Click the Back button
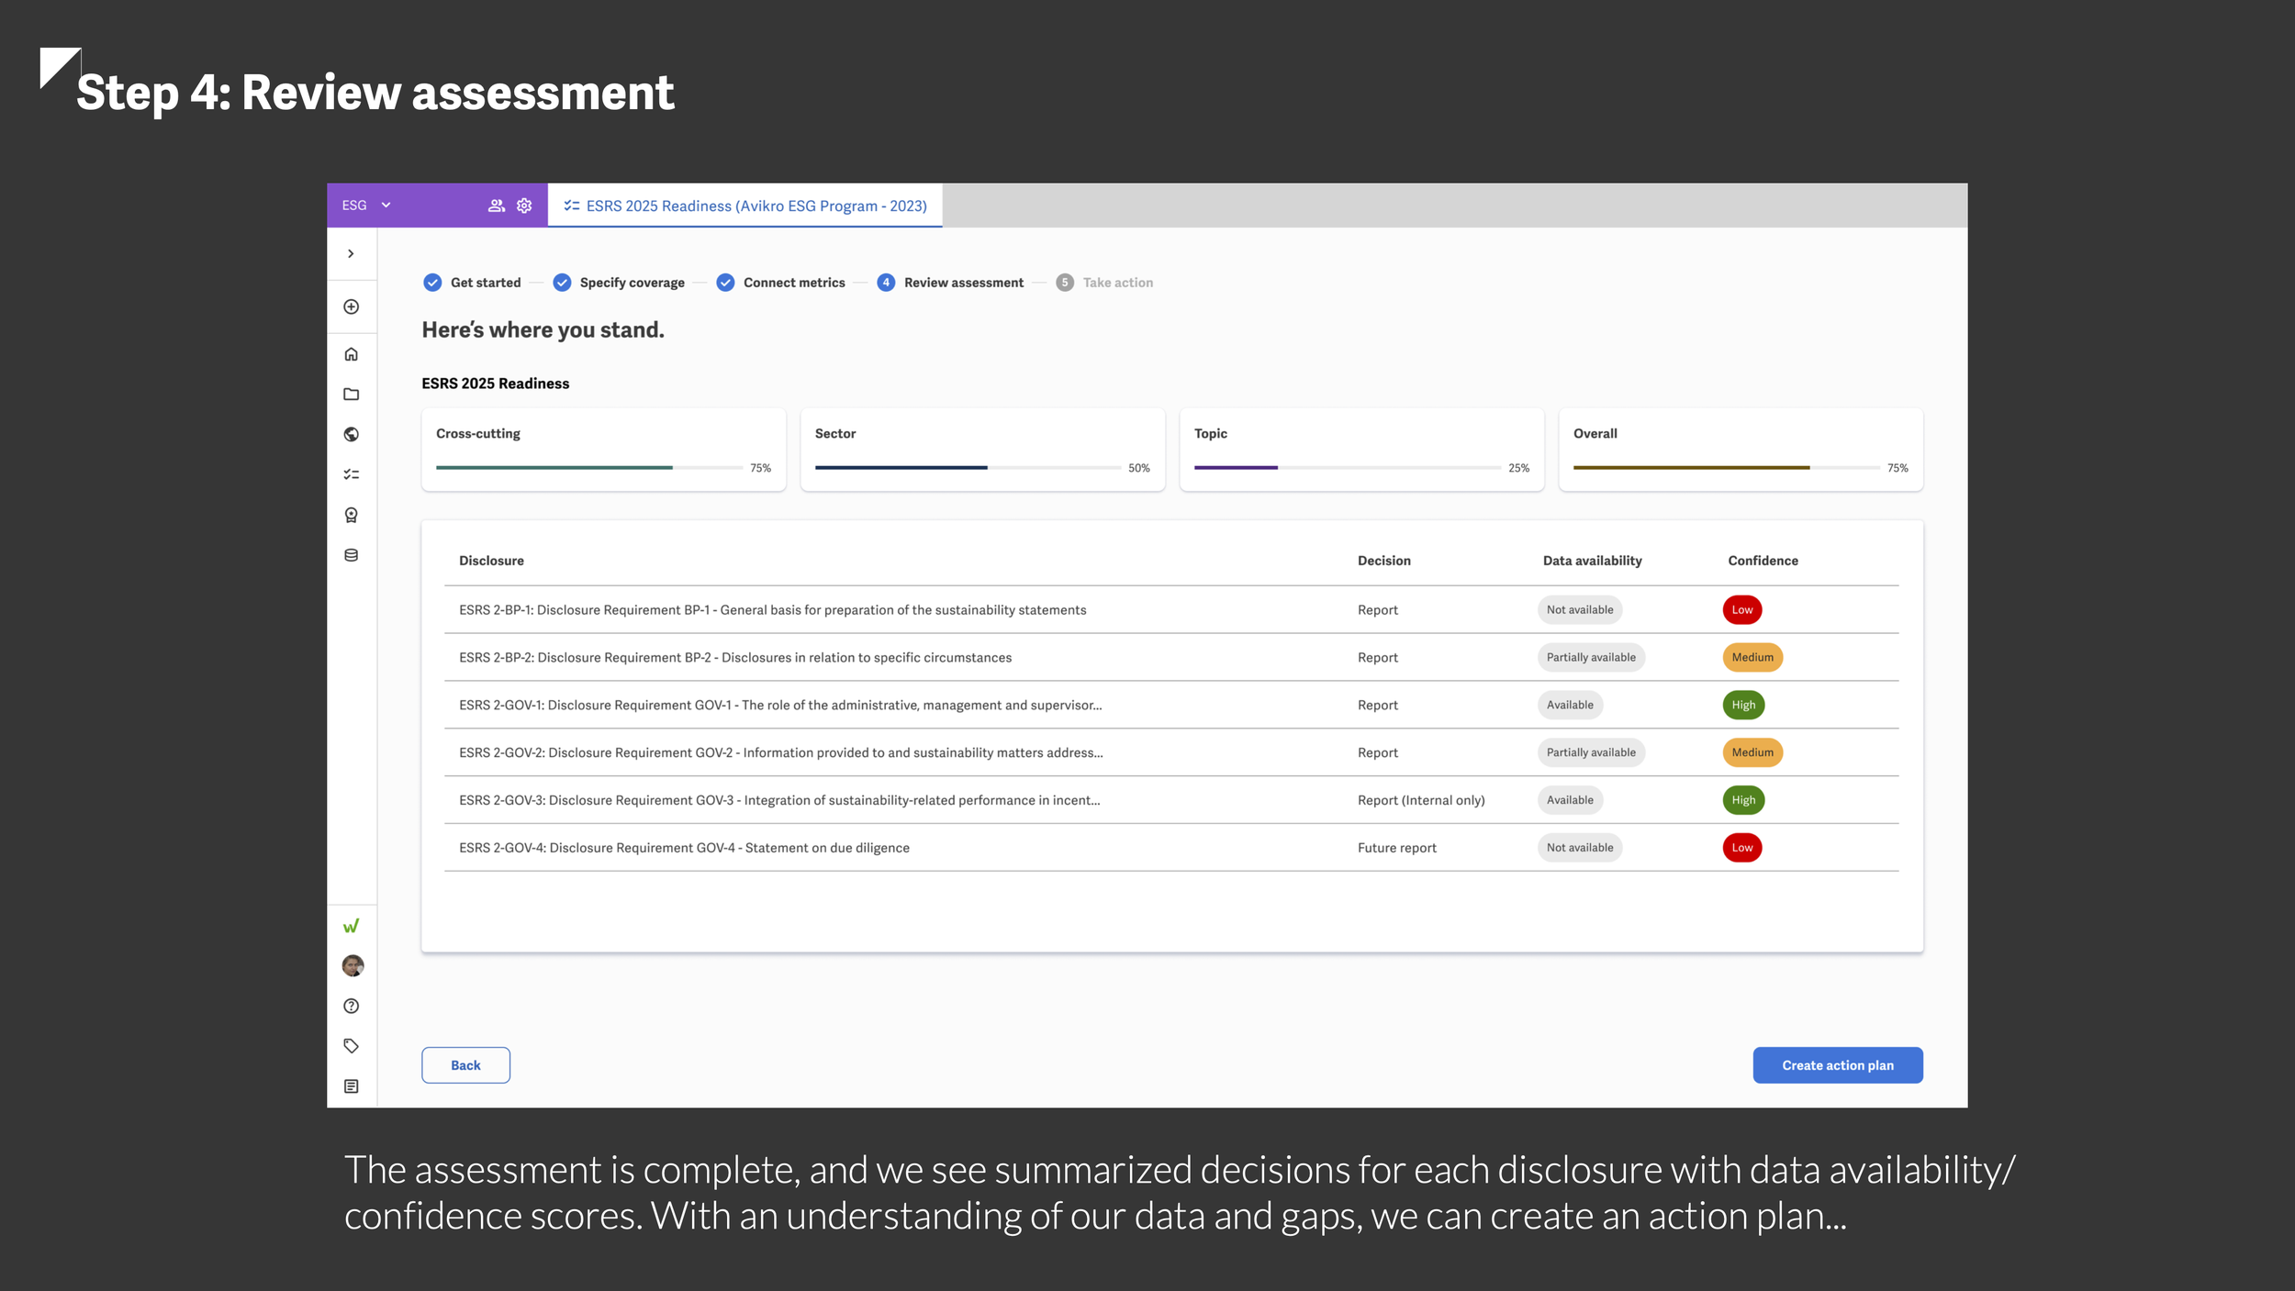Screen dimensions: 2295x1291 [x=465, y=1065]
